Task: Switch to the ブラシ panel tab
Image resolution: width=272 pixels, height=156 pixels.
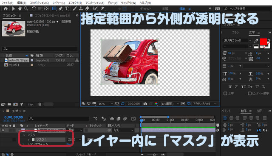Action: [x=235, y=33]
